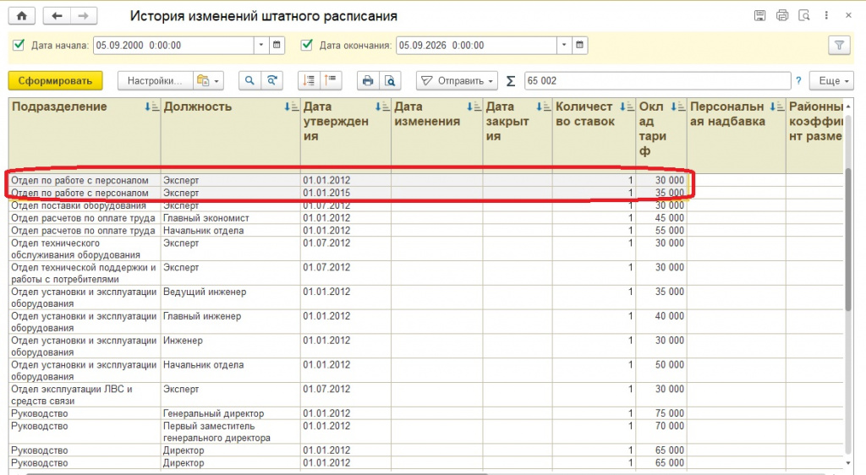This screenshot has width=866, height=475.
Task: Open the print icon in toolbar
Action: (368, 80)
